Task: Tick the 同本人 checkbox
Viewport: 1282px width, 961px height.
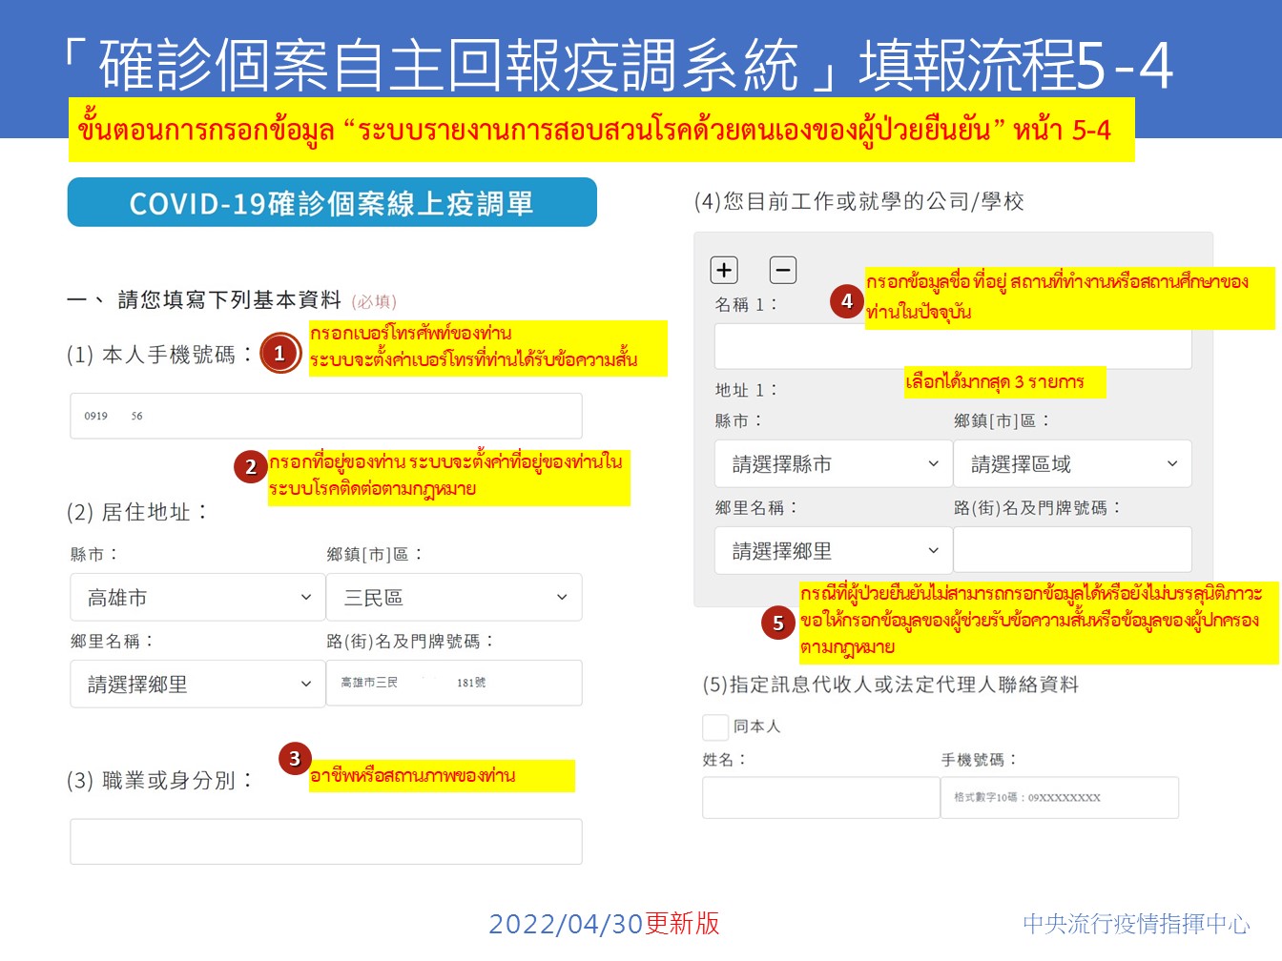Action: point(715,727)
